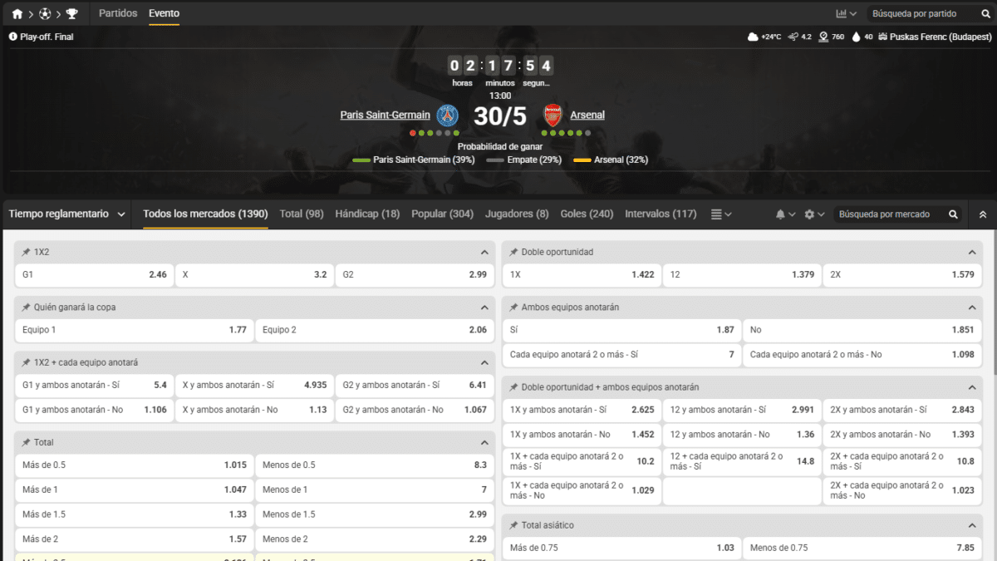Go to the home page icon
The image size is (997, 561).
point(17,14)
